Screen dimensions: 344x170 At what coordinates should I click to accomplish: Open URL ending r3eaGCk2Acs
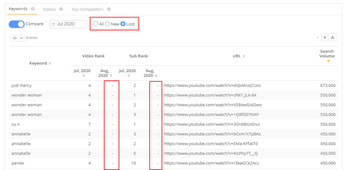(212, 163)
